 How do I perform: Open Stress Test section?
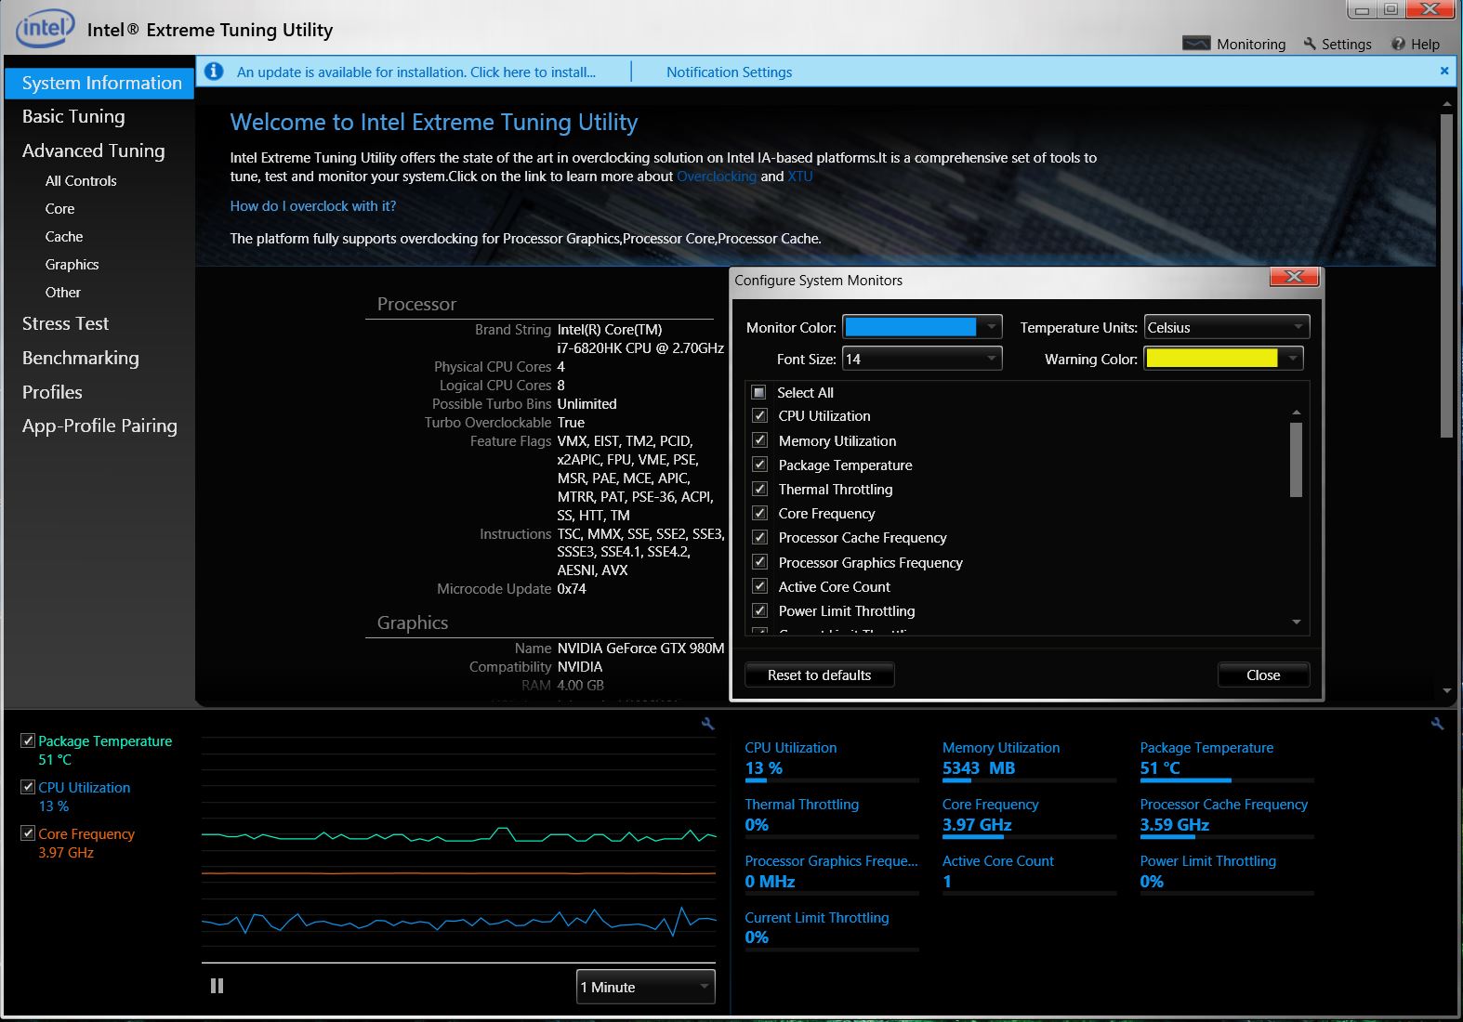click(65, 323)
